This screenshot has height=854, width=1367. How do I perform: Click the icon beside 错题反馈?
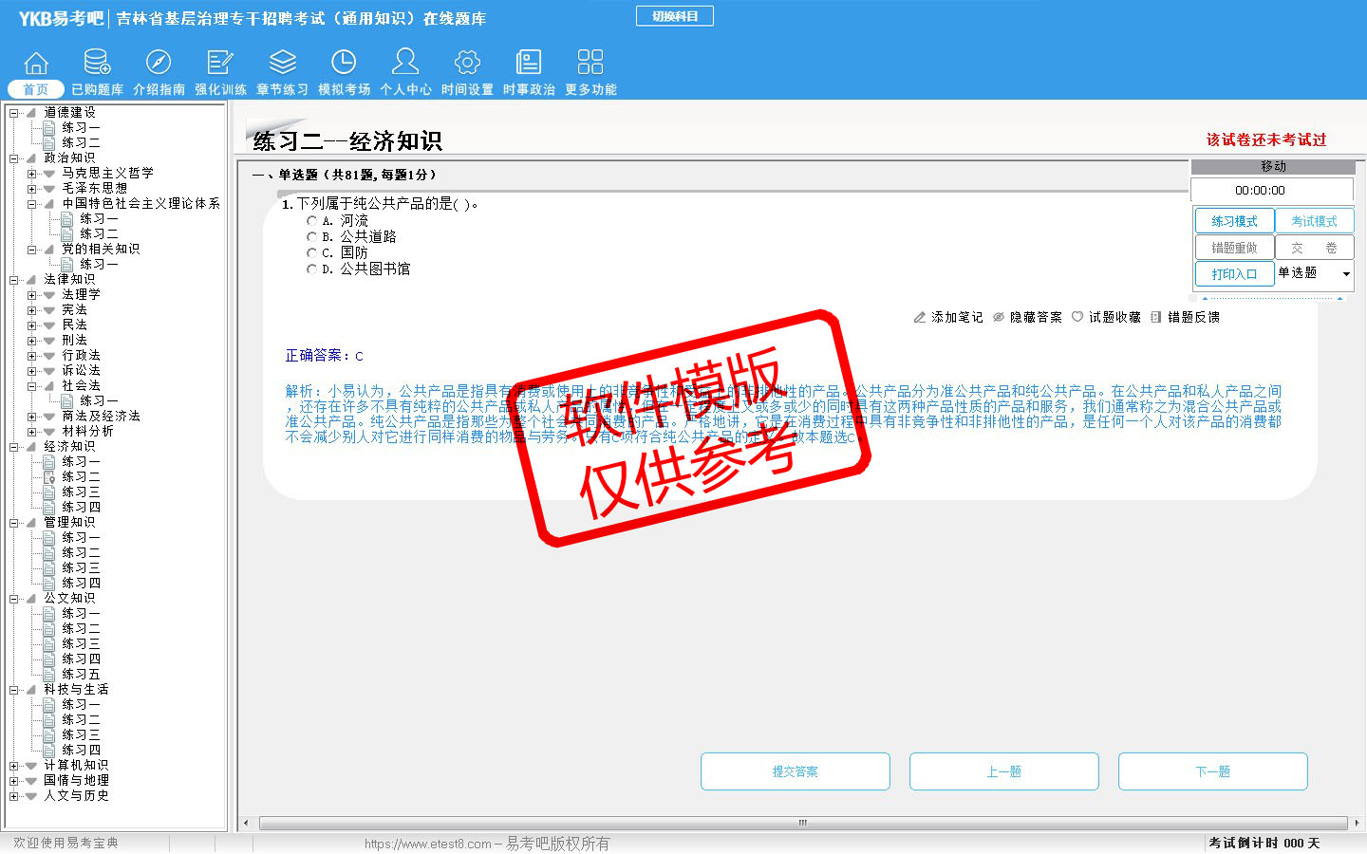(x=1156, y=317)
